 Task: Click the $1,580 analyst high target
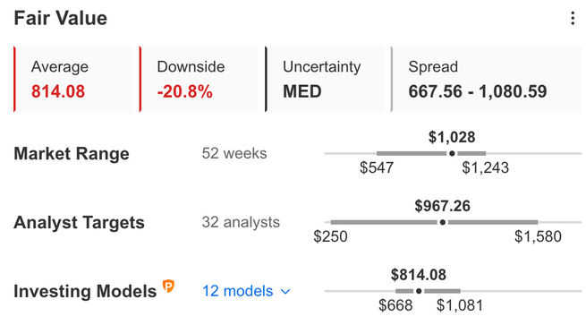[538, 236]
